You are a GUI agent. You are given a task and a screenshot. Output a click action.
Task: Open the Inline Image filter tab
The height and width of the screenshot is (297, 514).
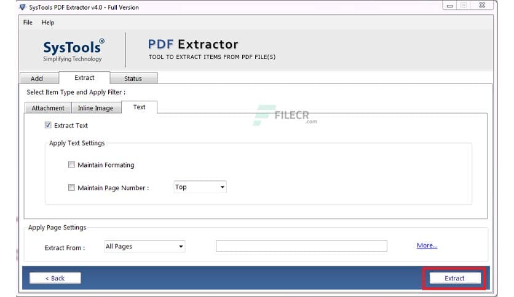pos(96,108)
